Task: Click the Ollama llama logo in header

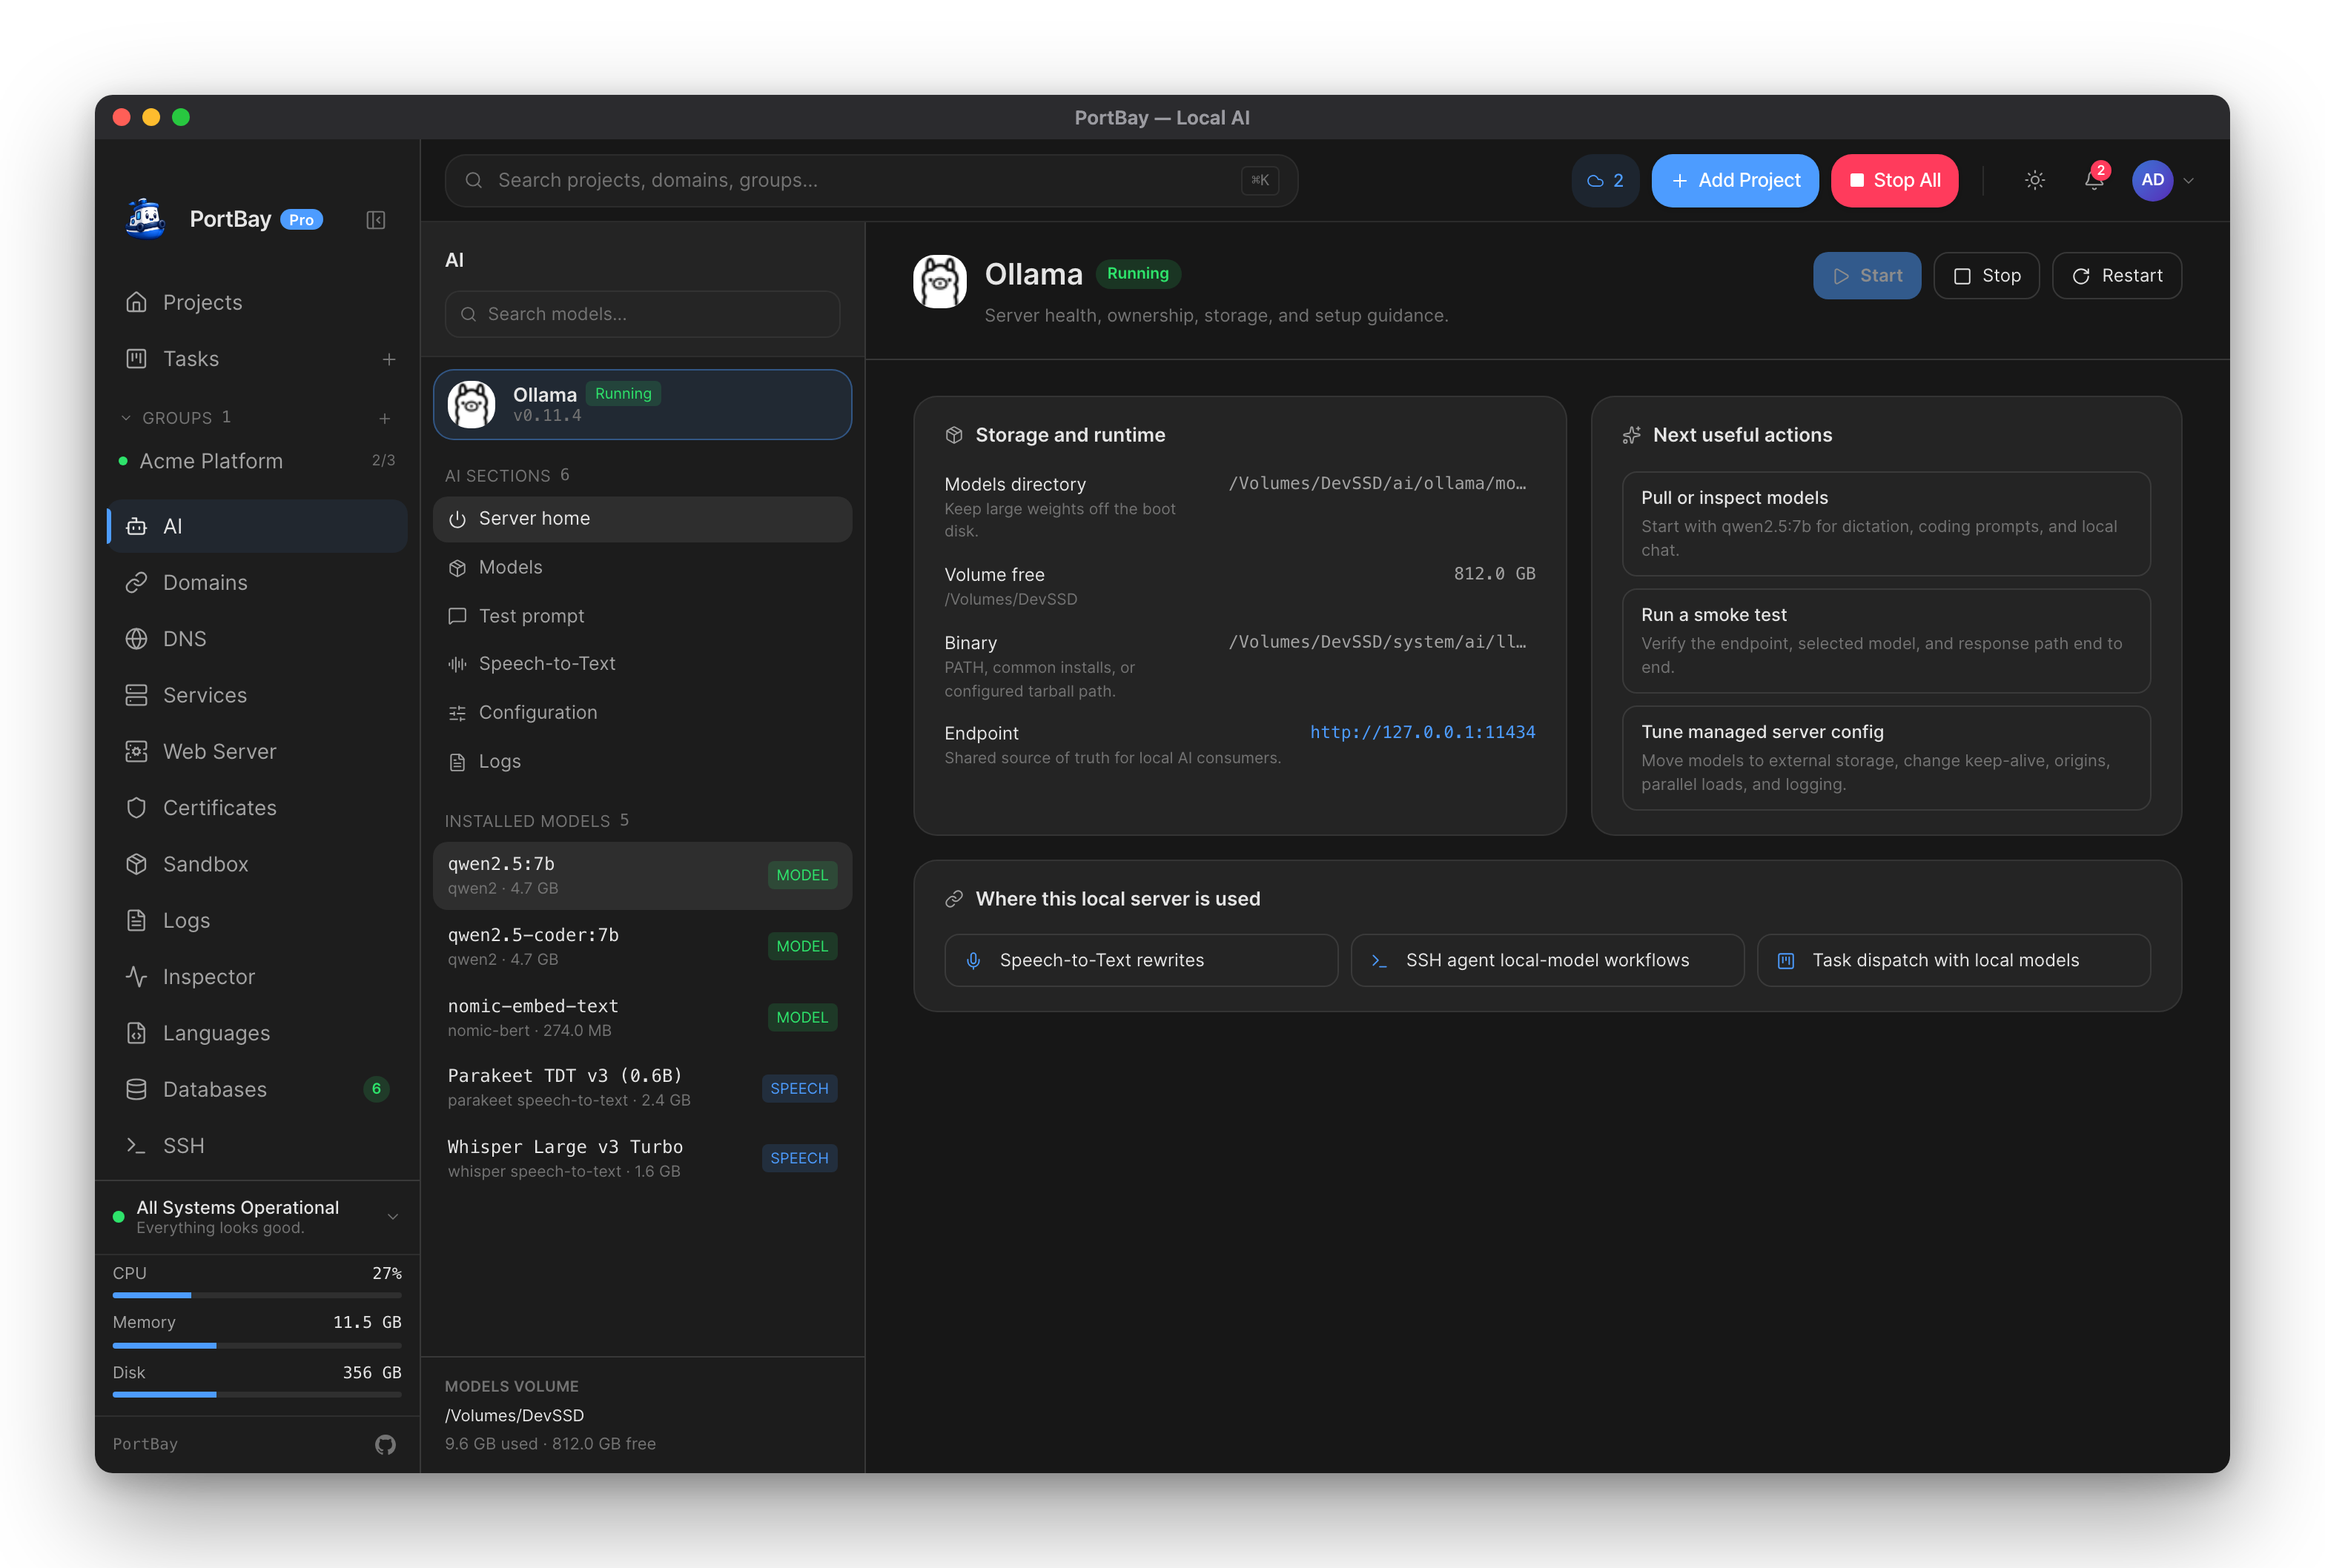Action: coord(939,281)
